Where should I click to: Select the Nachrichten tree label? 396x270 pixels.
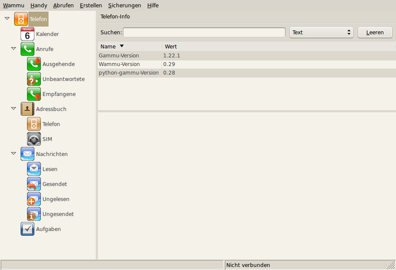[52, 154]
